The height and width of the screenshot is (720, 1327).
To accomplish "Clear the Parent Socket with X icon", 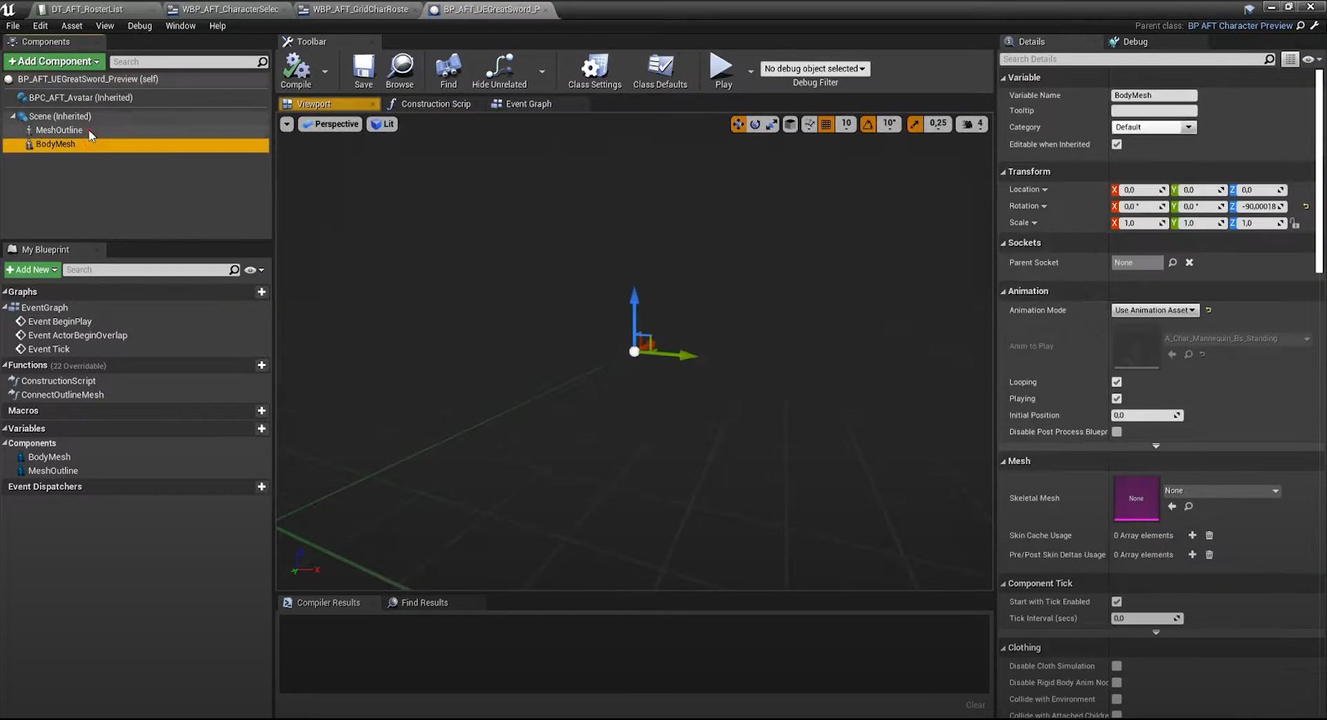I will [x=1189, y=263].
